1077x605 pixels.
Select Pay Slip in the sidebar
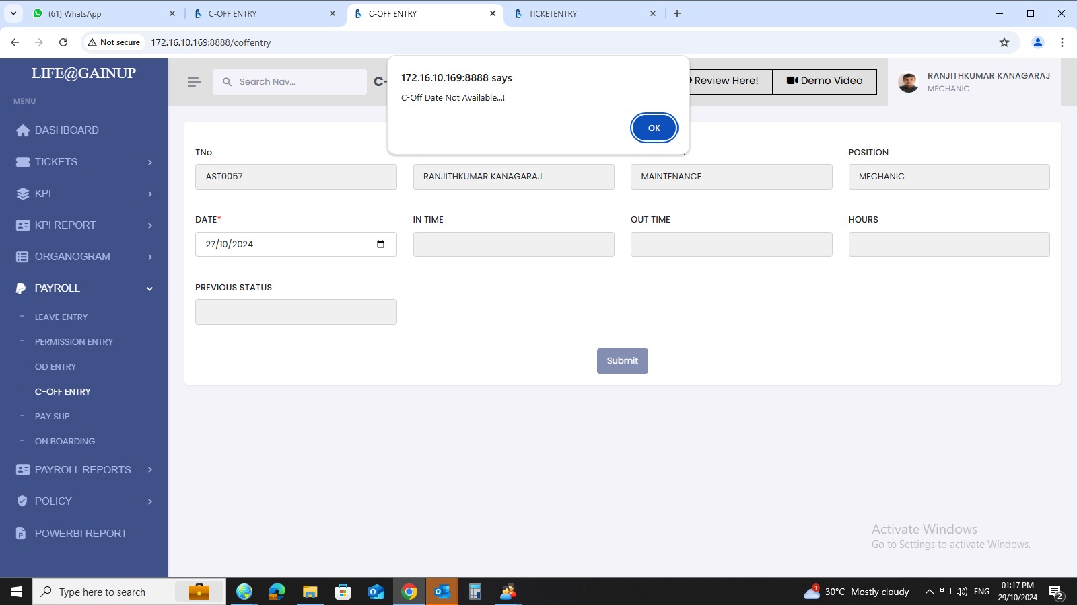click(52, 416)
